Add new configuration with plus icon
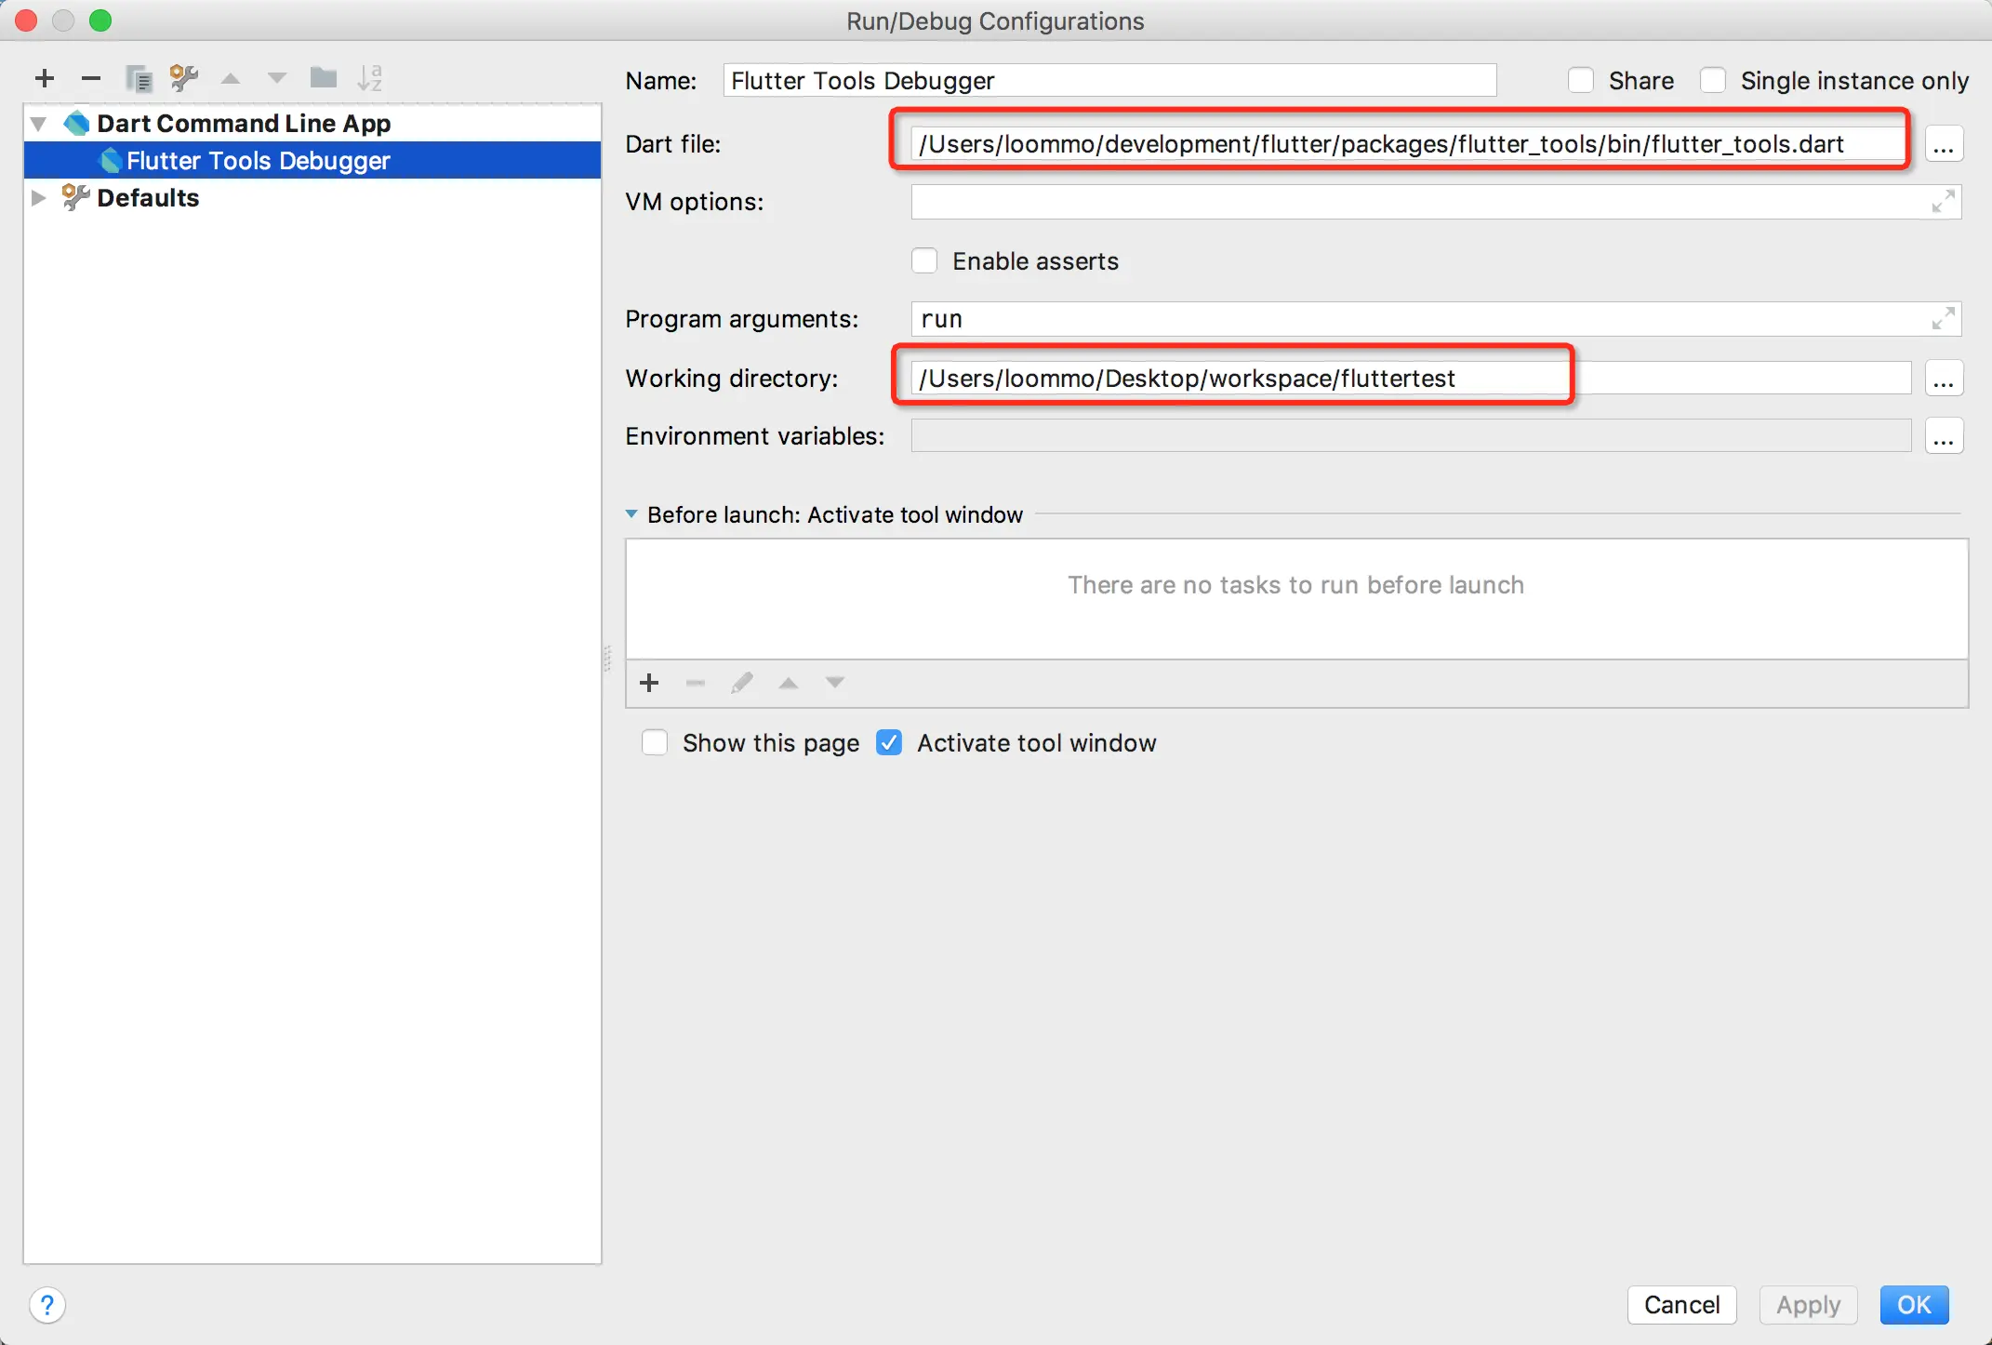The image size is (1992, 1345). coord(44,78)
